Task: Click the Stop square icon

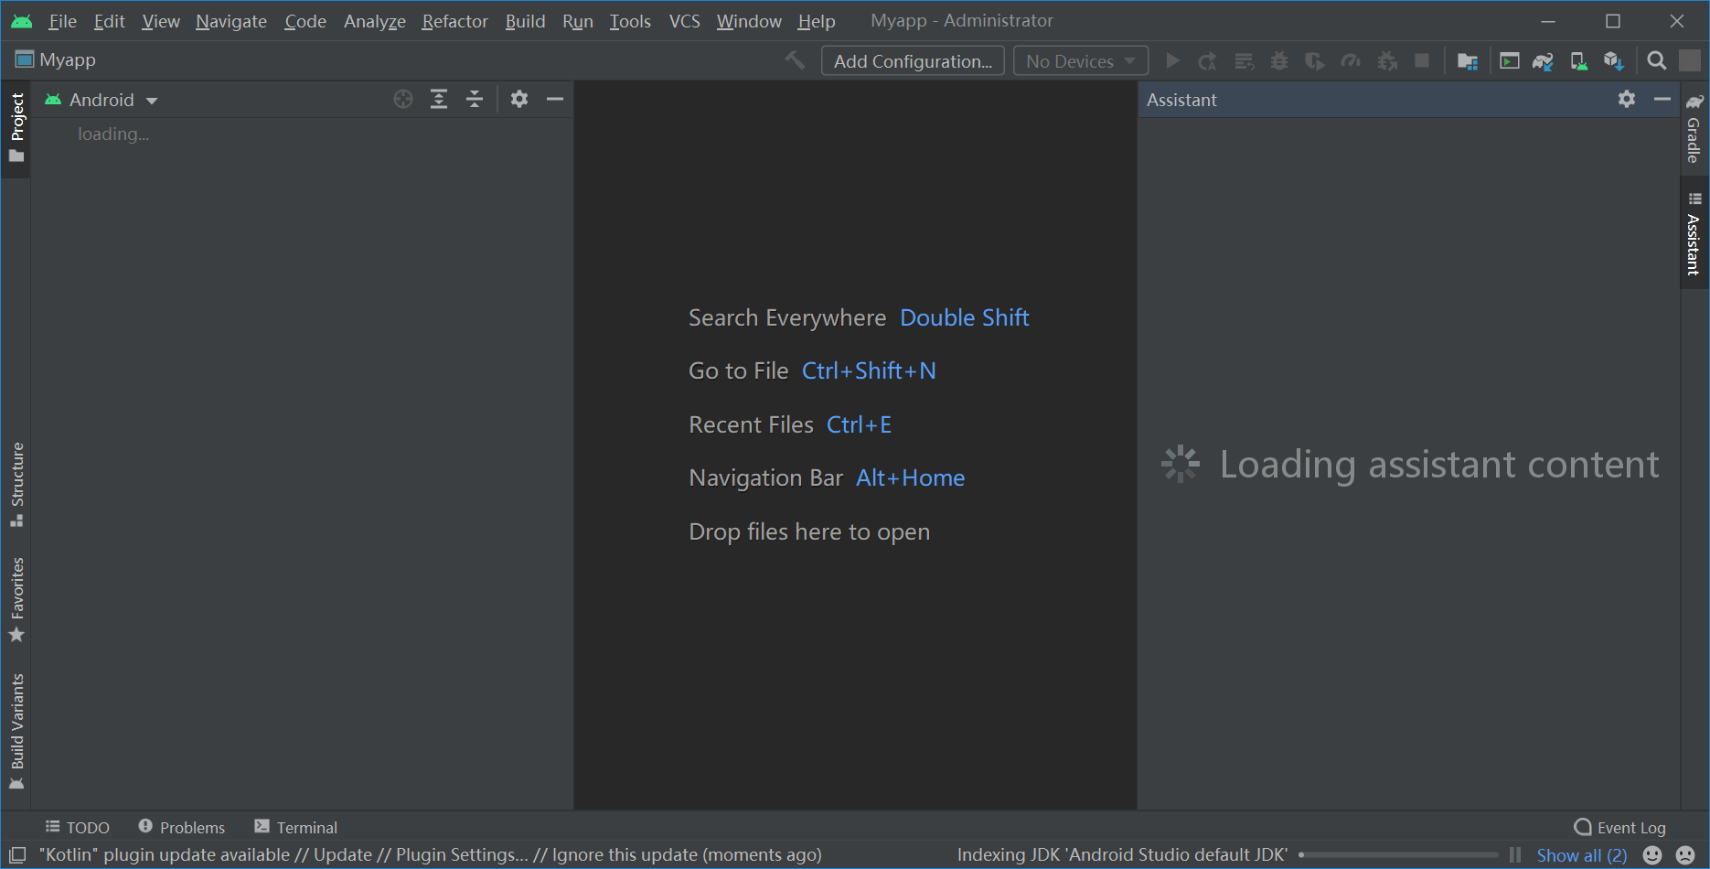Action: tap(1422, 60)
